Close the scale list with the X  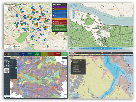coord(16,60)
